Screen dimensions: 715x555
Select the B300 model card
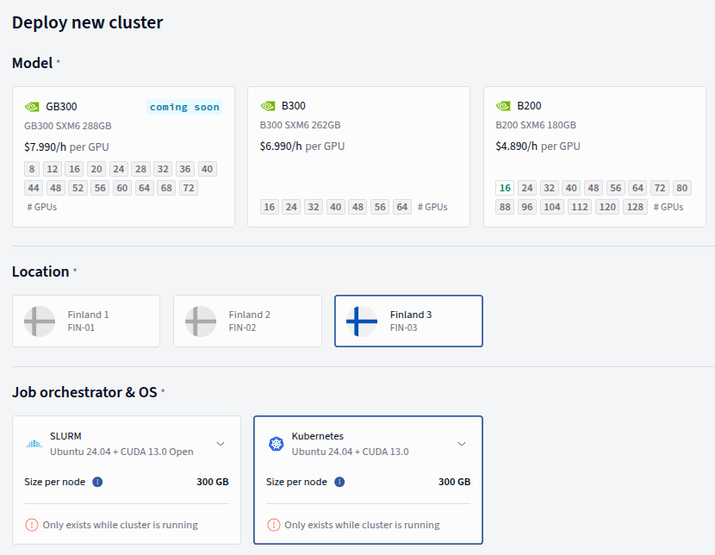[x=358, y=147]
